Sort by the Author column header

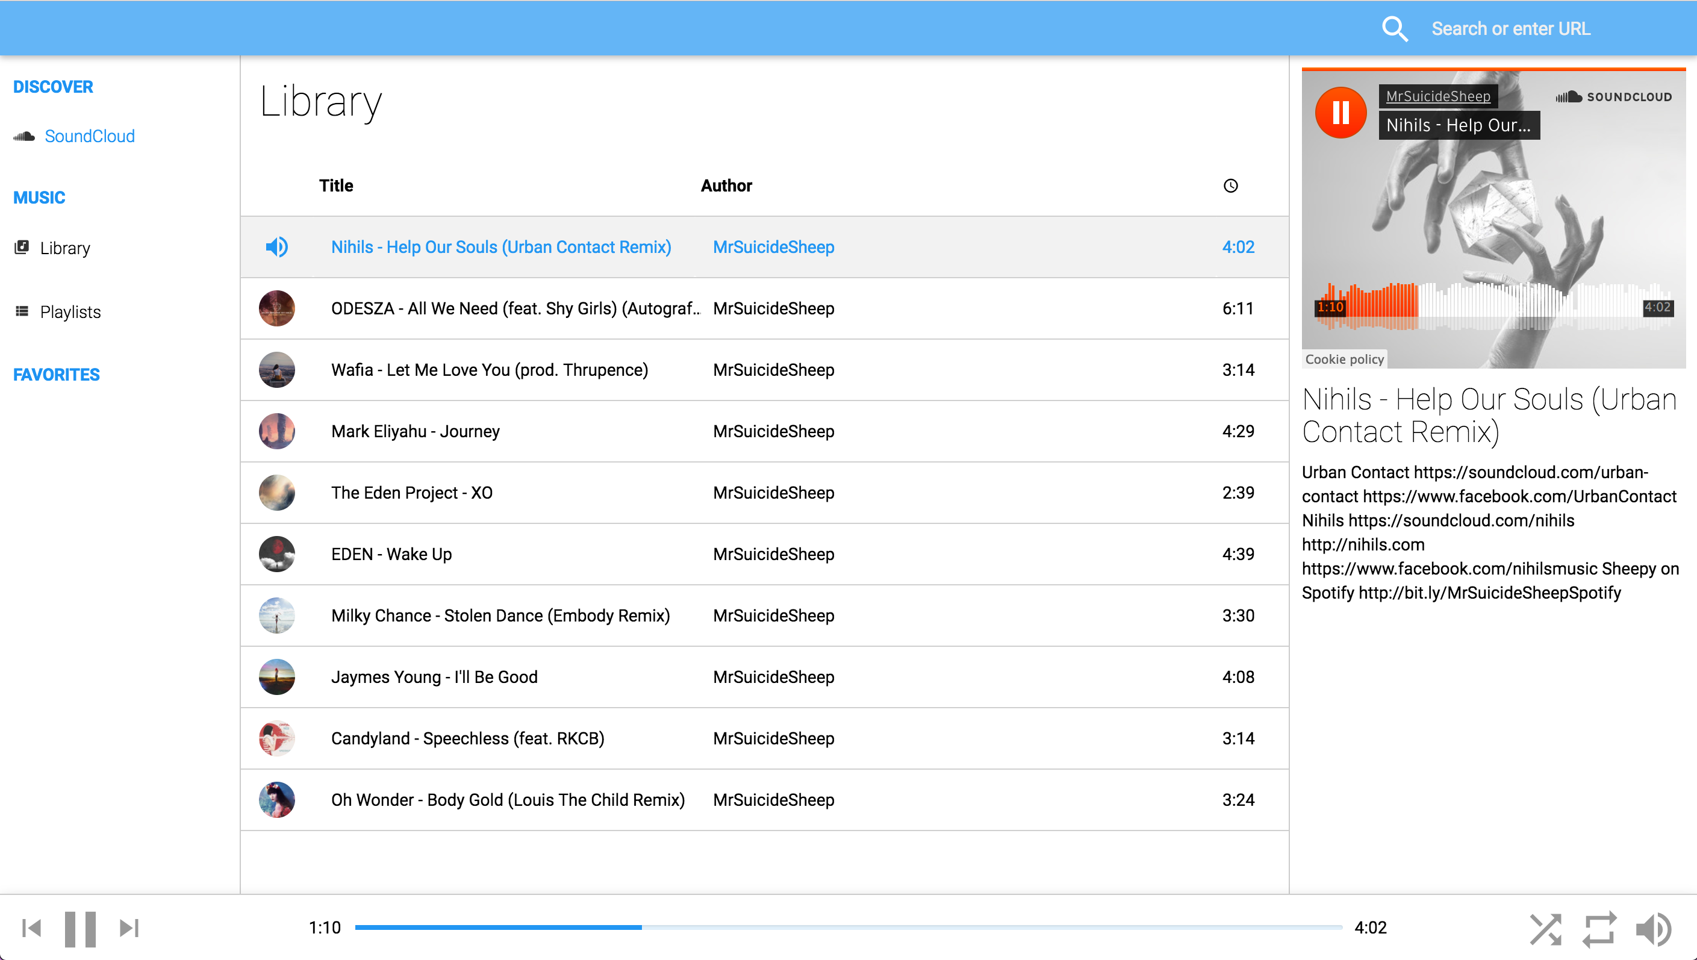click(726, 185)
